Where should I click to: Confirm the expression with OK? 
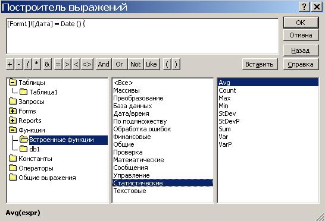pyautogui.click(x=301, y=23)
